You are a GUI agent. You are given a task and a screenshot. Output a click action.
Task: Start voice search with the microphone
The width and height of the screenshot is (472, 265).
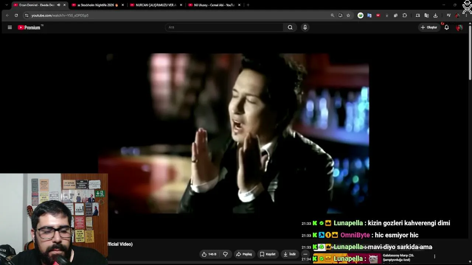tap(305, 27)
